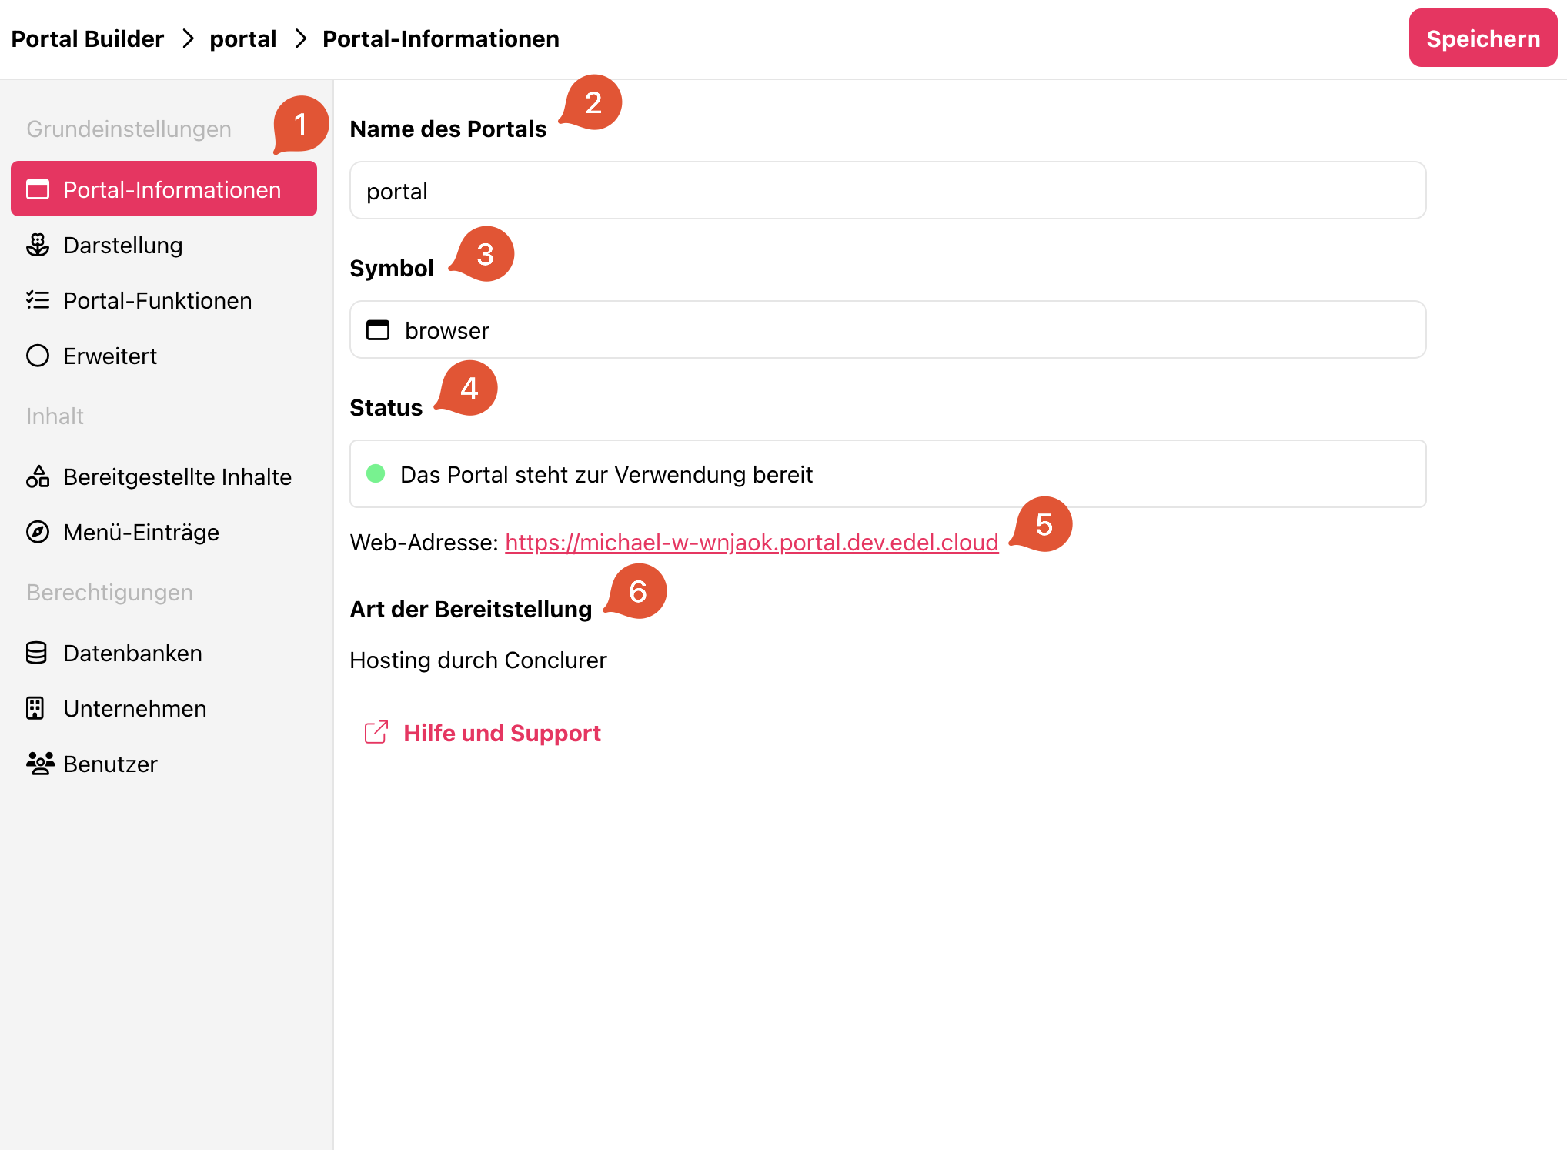The width and height of the screenshot is (1567, 1150).
Task: Click the green status indicator dot
Action: 376,473
